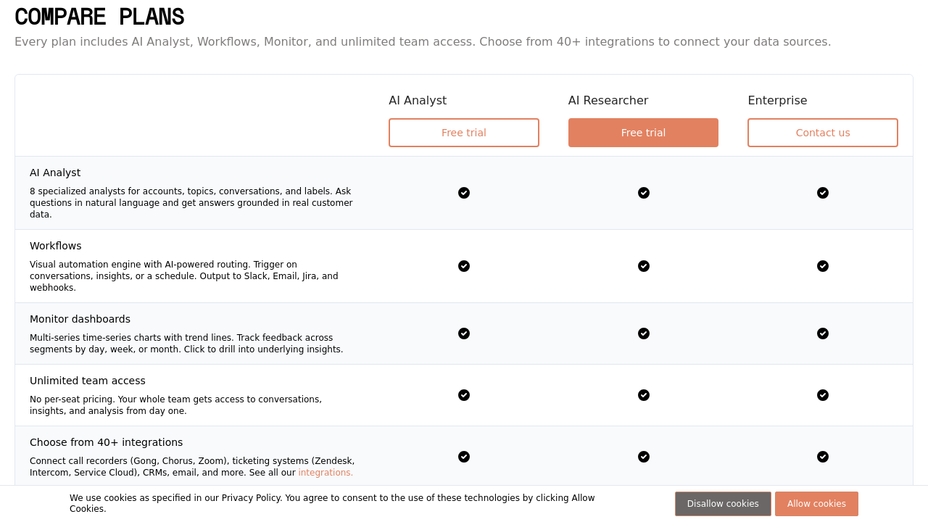The height and width of the screenshot is (522, 928).
Task: Click AI Analyst row checkmark under Enterprise plan
Action: click(x=823, y=193)
